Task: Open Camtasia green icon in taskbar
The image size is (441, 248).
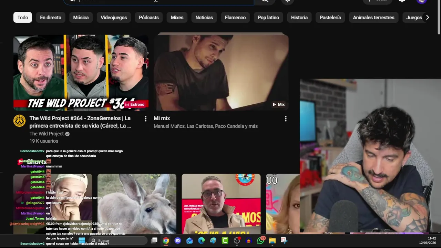Action: pos(225,240)
